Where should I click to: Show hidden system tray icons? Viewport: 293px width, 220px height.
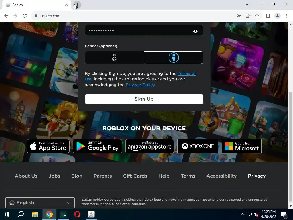coord(242,214)
